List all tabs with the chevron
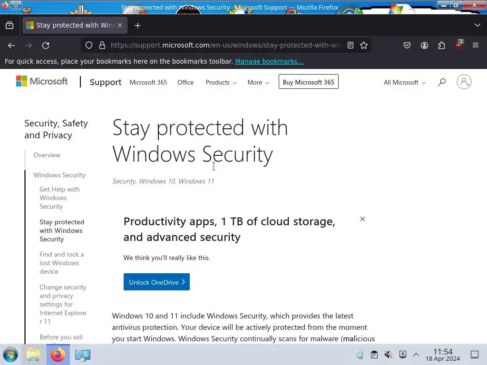The image size is (487, 365). click(x=477, y=25)
